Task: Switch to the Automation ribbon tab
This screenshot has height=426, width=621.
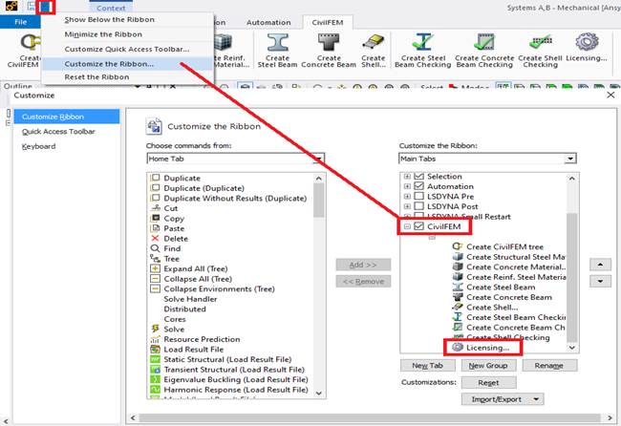Action: [268, 23]
